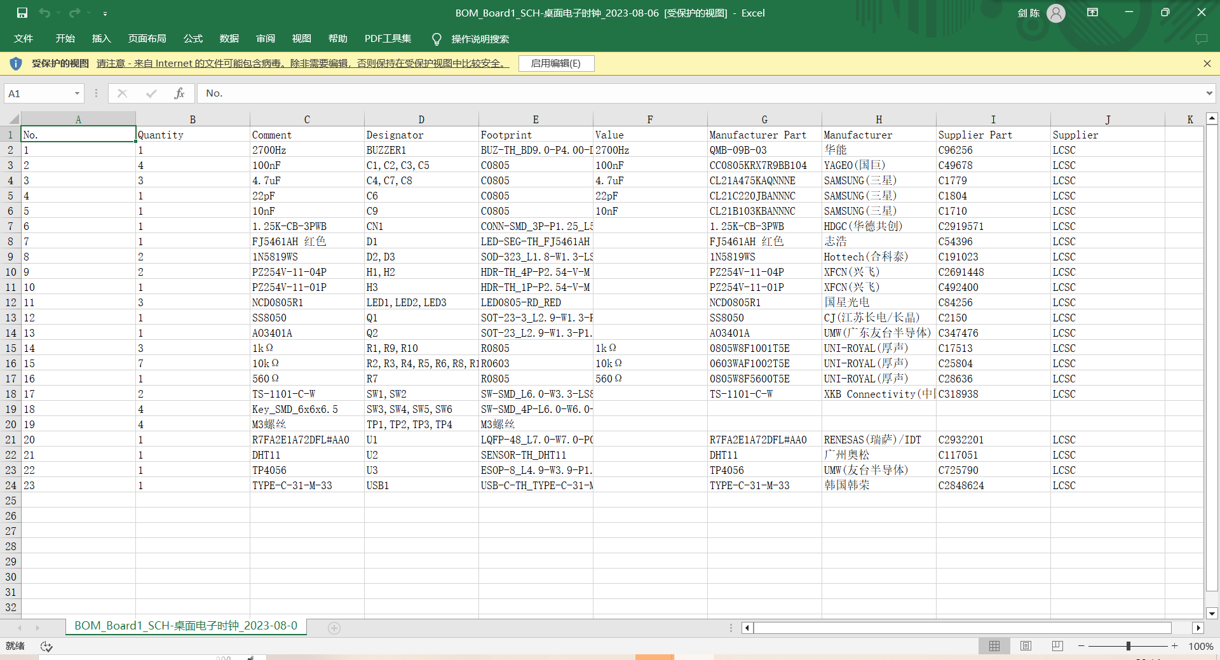The height and width of the screenshot is (660, 1220).
Task: Open the 公式 ribbon tab
Action: pos(193,39)
